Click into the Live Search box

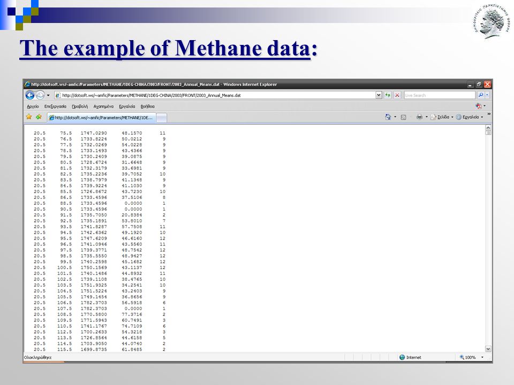(439, 95)
